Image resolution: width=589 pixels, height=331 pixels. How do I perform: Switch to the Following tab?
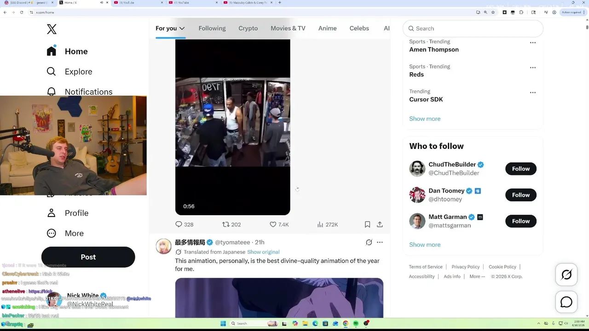212,29
